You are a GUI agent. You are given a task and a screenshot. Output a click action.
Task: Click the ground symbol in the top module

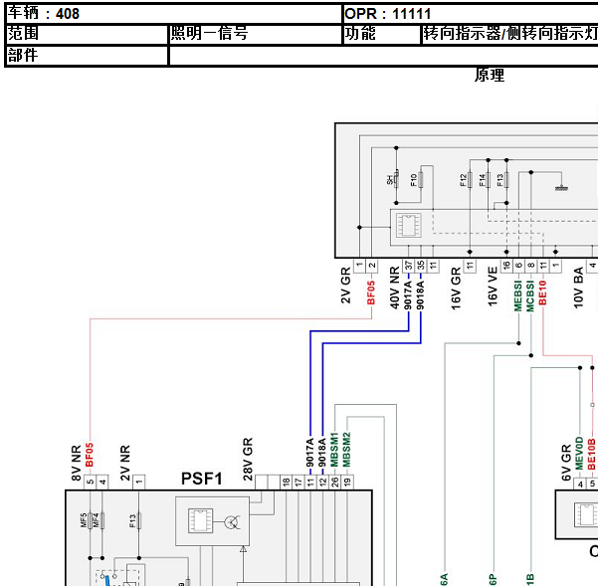[561, 187]
